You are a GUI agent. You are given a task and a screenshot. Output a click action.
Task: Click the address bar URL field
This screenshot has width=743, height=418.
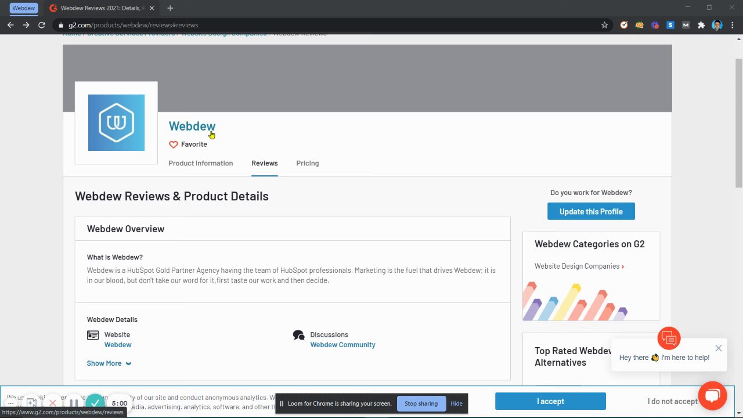click(x=331, y=25)
